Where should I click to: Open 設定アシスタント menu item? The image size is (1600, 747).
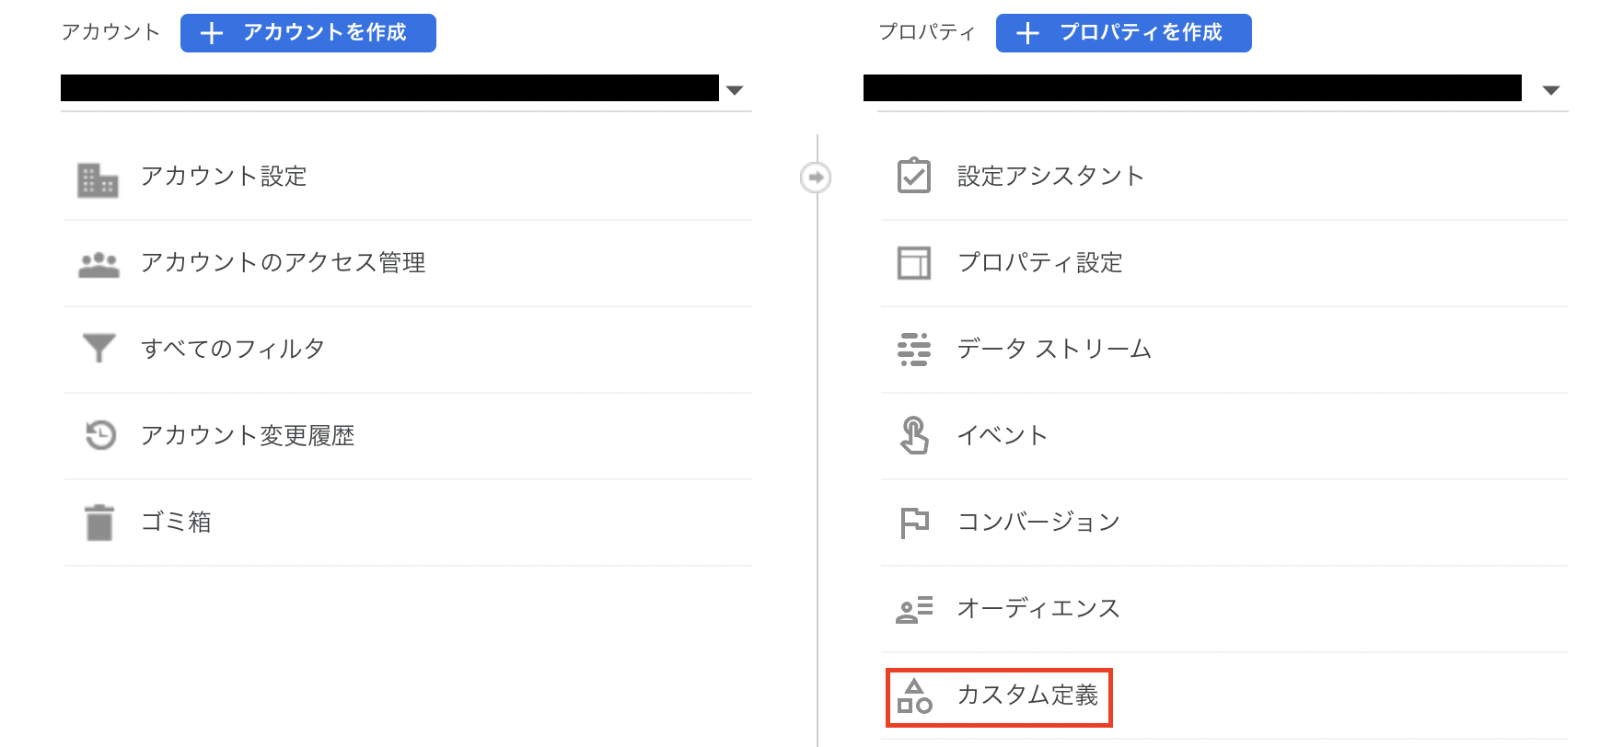tap(1224, 177)
